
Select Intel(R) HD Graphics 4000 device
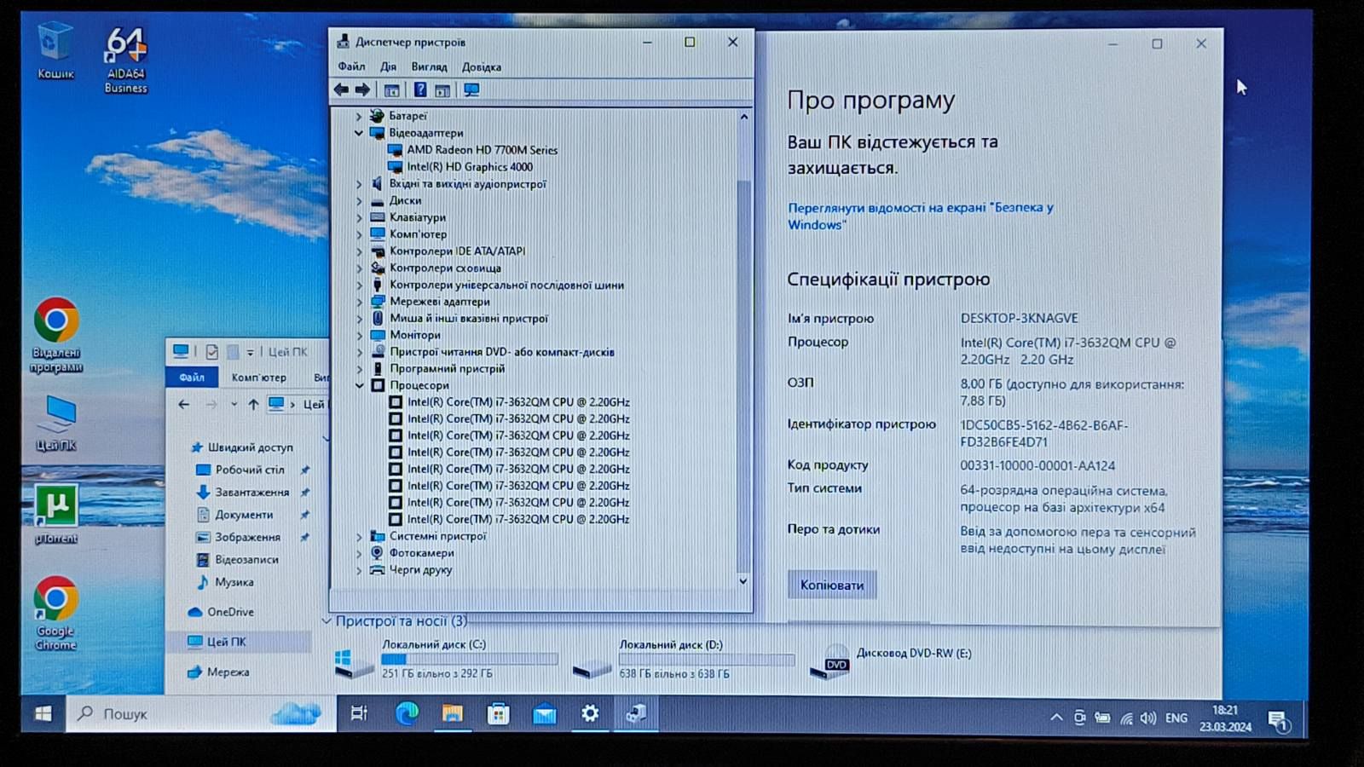(470, 167)
